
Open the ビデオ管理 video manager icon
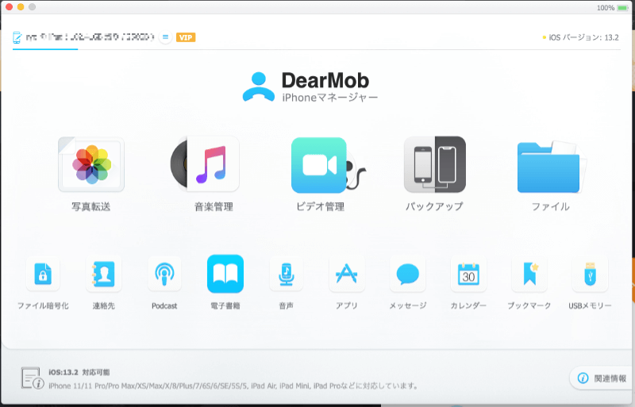pos(328,165)
